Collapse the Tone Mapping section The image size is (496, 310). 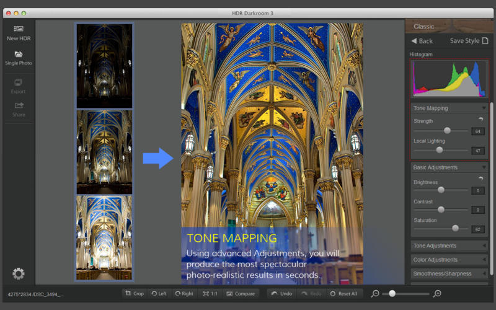click(x=484, y=108)
